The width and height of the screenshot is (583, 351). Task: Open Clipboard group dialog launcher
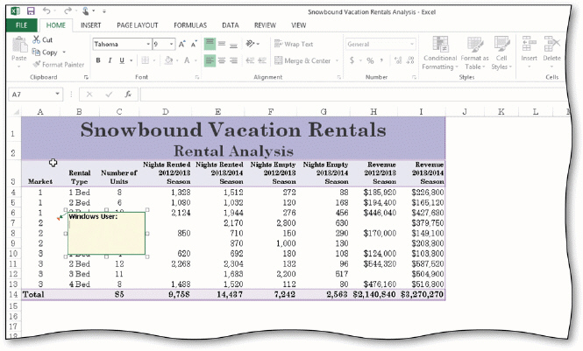pos(86,77)
